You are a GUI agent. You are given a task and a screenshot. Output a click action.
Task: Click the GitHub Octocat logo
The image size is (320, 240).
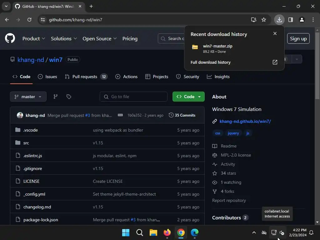10,38
